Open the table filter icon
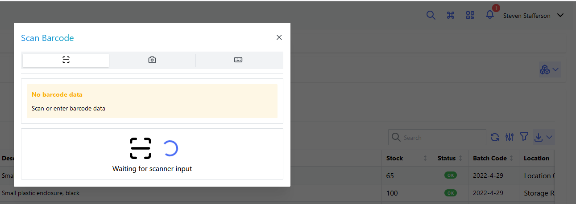 pos(524,137)
